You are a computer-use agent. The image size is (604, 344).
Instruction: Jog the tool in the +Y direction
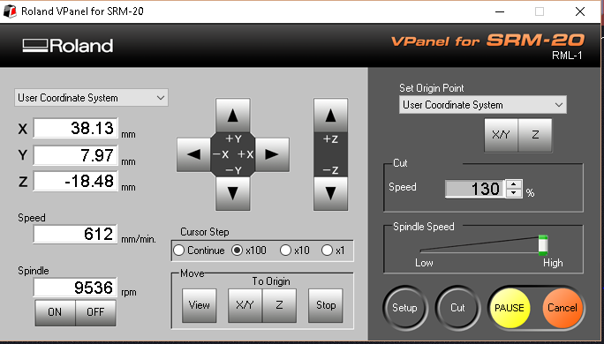232,116
